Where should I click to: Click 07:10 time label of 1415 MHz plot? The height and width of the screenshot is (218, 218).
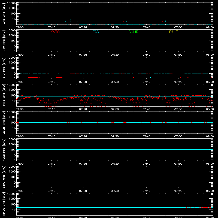point(51,109)
